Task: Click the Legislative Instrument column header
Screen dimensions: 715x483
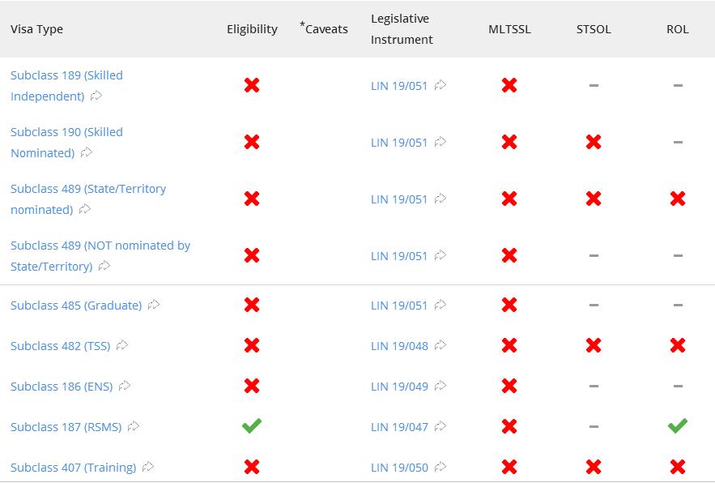Action: click(402, 28)
